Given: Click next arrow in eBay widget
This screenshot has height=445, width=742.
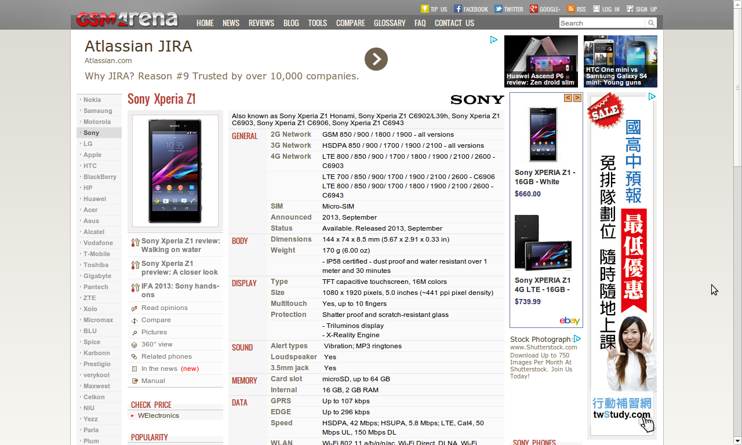Looking at the screenshot, I should (577, 98).
